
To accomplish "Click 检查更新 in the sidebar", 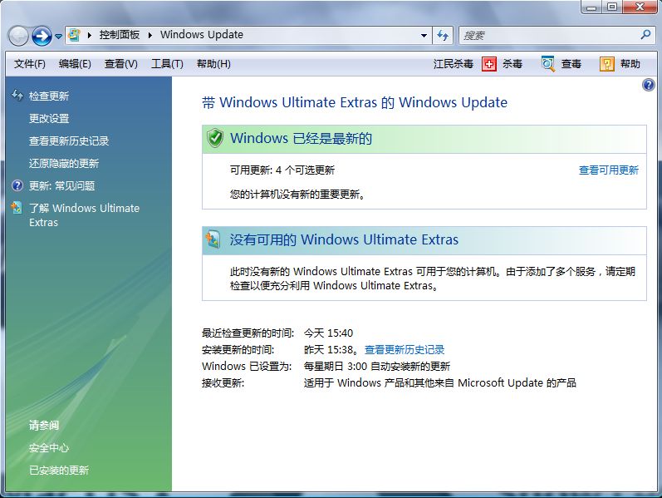I will (x=49, y=96).
